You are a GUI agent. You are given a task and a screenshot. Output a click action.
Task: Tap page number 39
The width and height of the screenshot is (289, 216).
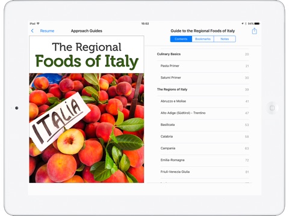pos(247,89)
